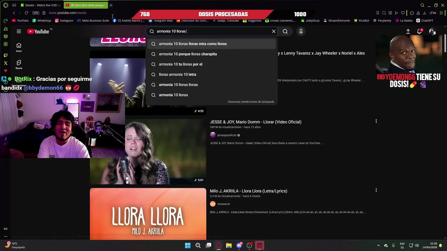Viewport: 447px width, 251px height.
Task: Open the Amanecer channel link
Action: [223, 204]
